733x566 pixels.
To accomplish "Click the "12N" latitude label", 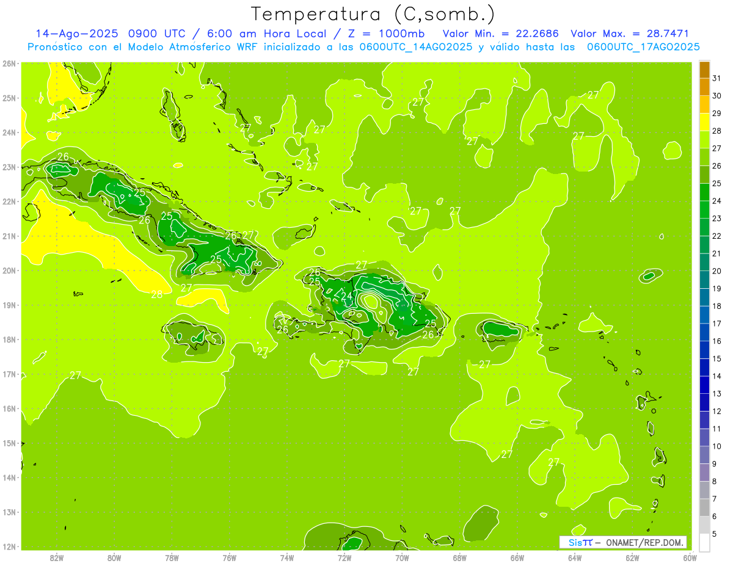I will point(9,546).
